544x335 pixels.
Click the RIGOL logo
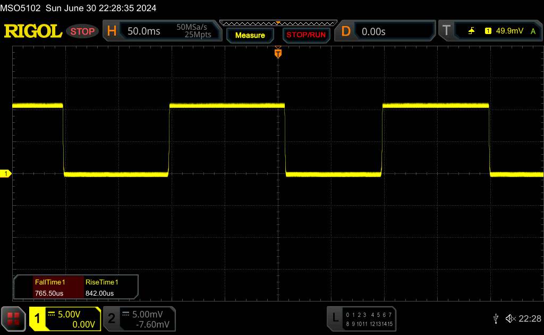click(x=33, y=31)
